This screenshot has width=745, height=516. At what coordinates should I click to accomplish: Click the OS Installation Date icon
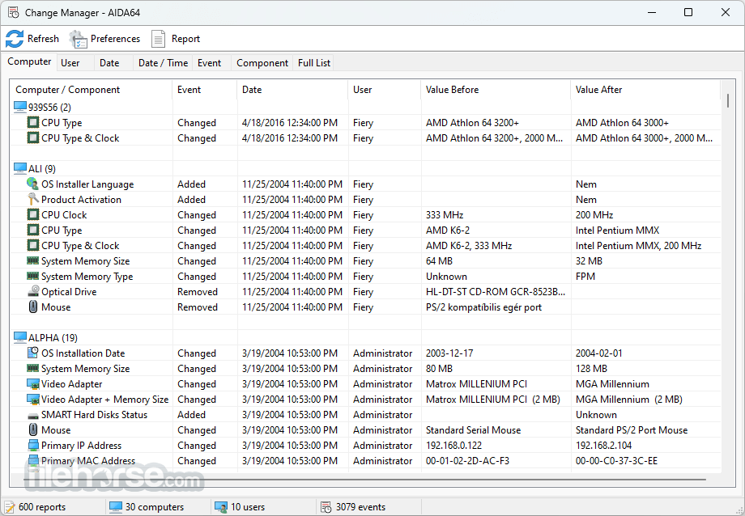tap(32, 353)
